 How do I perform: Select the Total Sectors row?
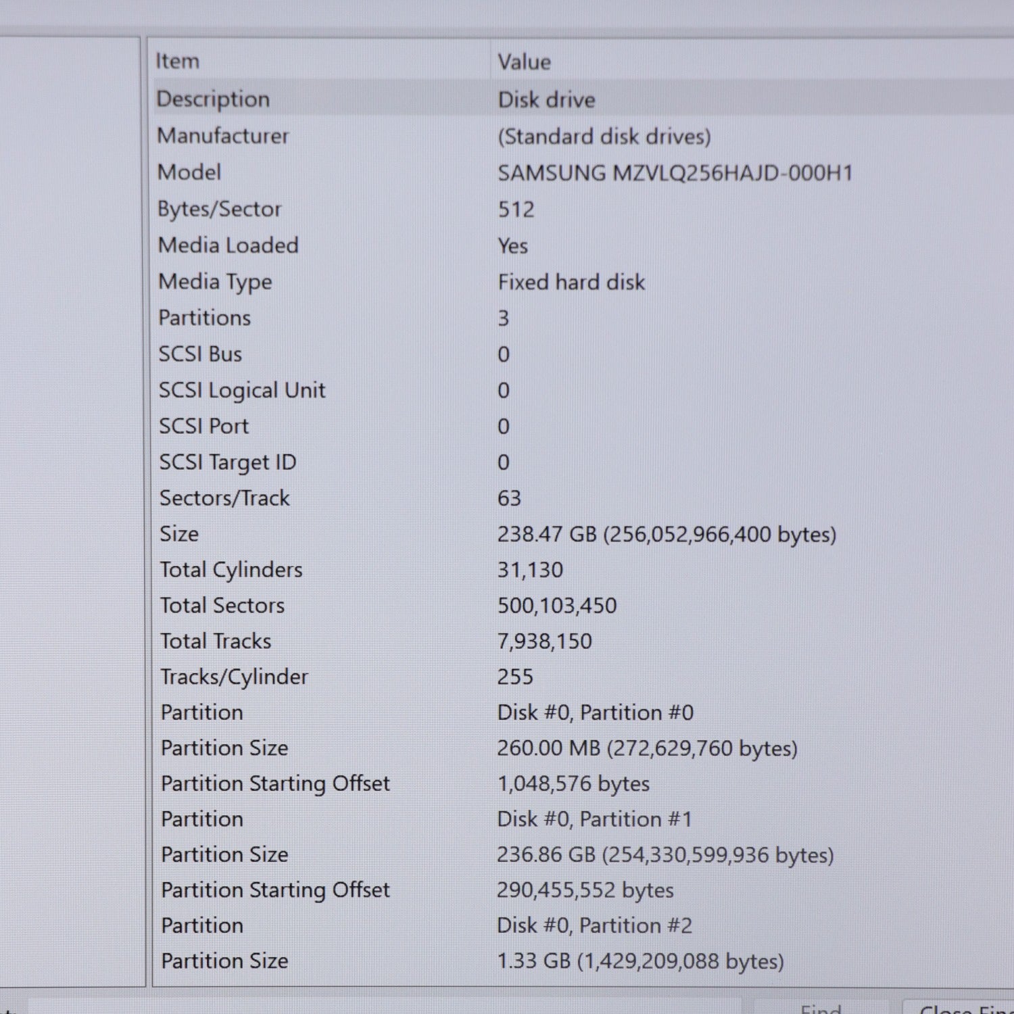click(x=222, y=606)
